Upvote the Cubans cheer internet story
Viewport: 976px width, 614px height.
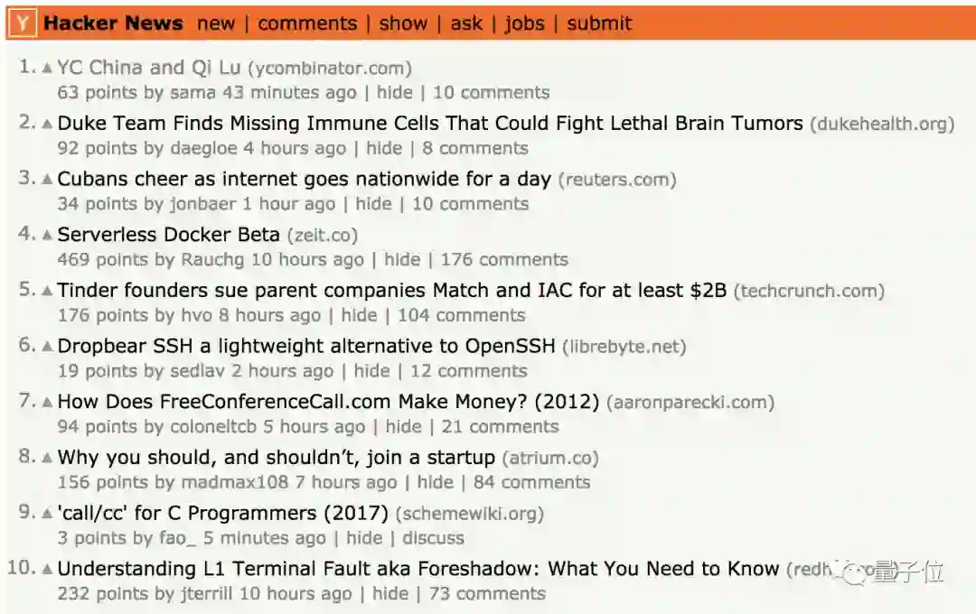click(47, 180)
